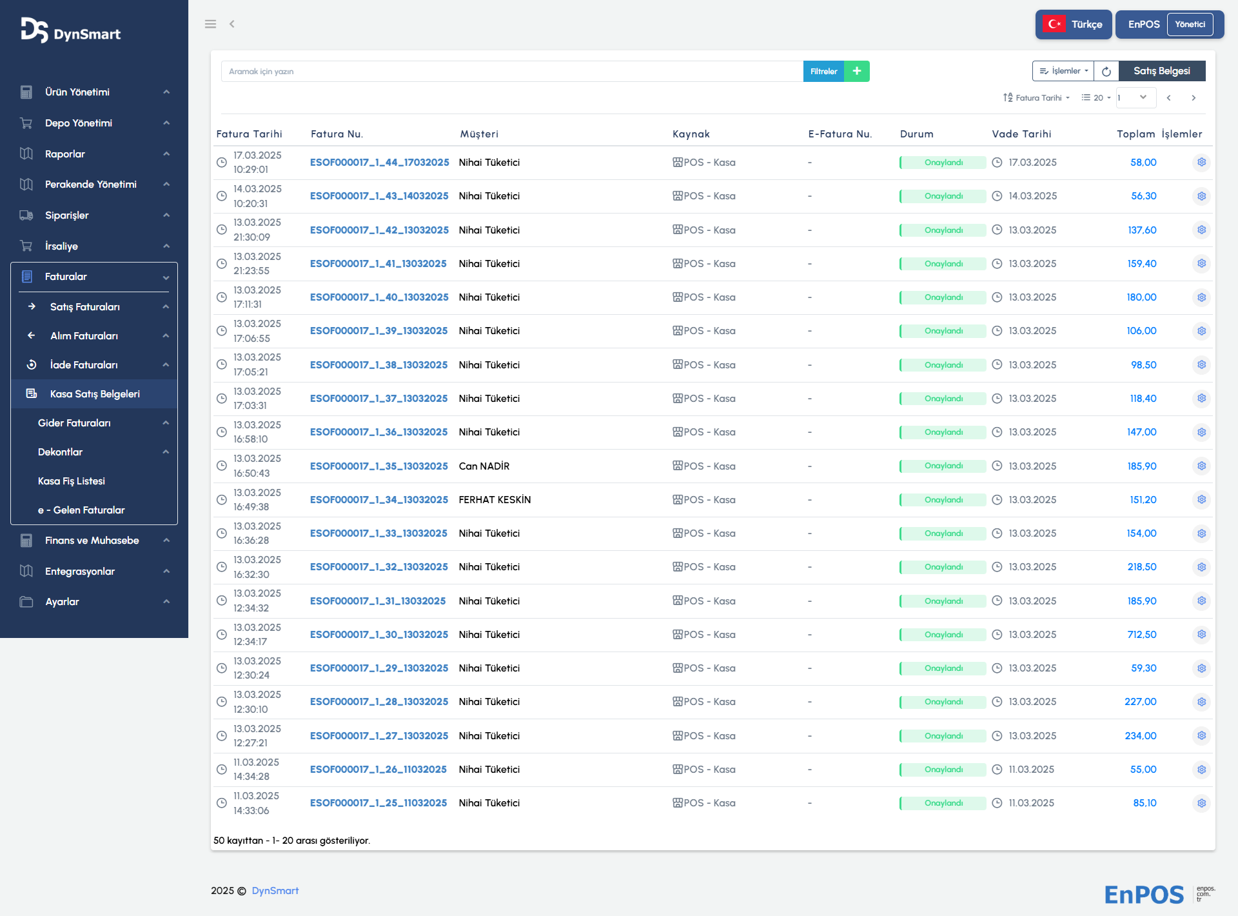Open gear actions for invoice 58,00 row
The image size is (1238, 916).
[x=1201, y=163]
